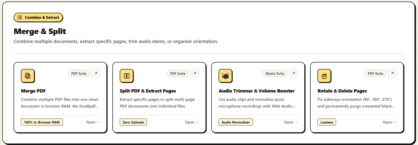Click the Combine & Extract badge

(38, 17)
